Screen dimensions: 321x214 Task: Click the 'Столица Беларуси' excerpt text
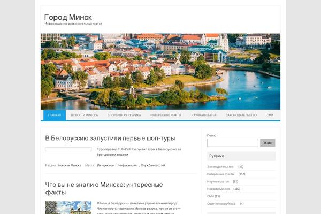(139, 208)
